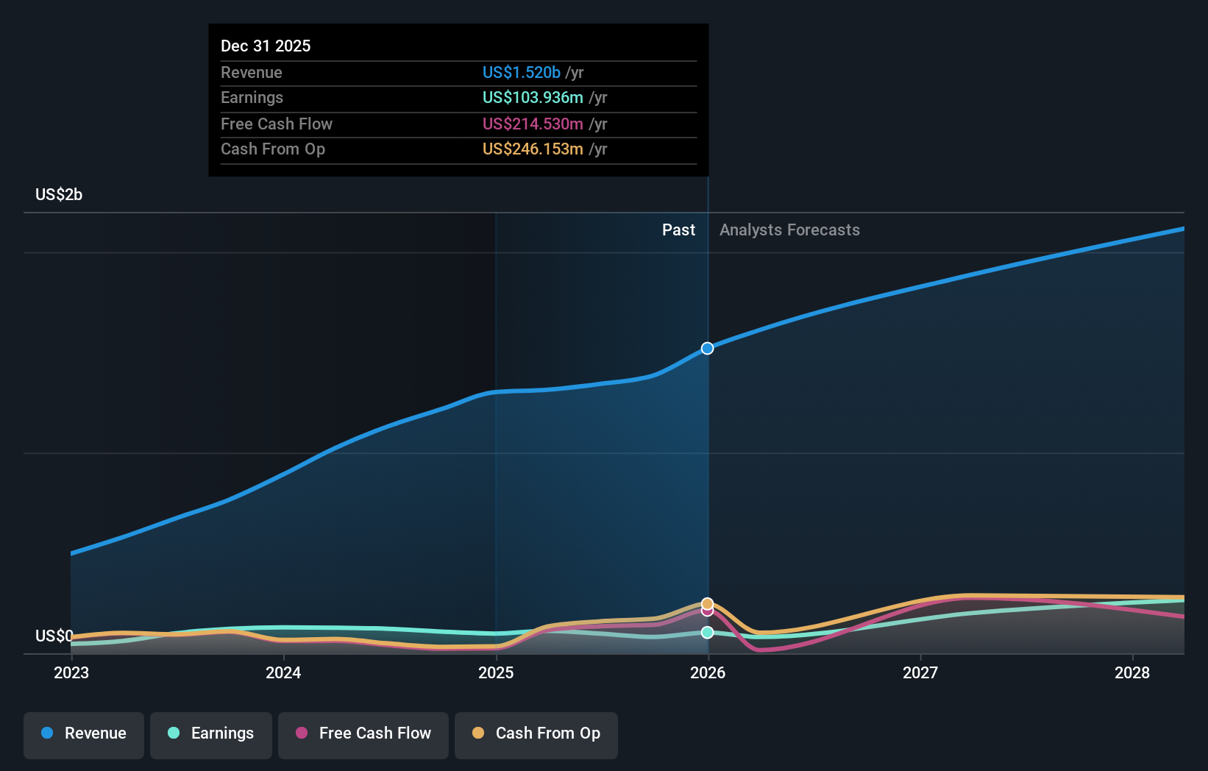The image size is (1208, 771).
Task: Click the blue Revenue marker on the chart
Action: pos(707,348)
